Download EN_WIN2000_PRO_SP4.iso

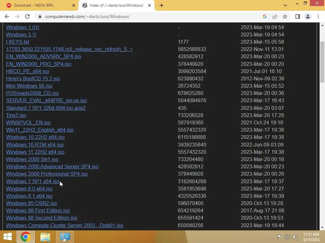(x=38, y=64)
